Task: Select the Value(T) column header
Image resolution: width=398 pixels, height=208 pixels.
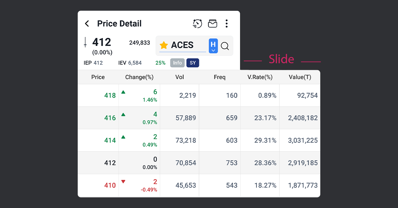Action: [x=300, y=77]
